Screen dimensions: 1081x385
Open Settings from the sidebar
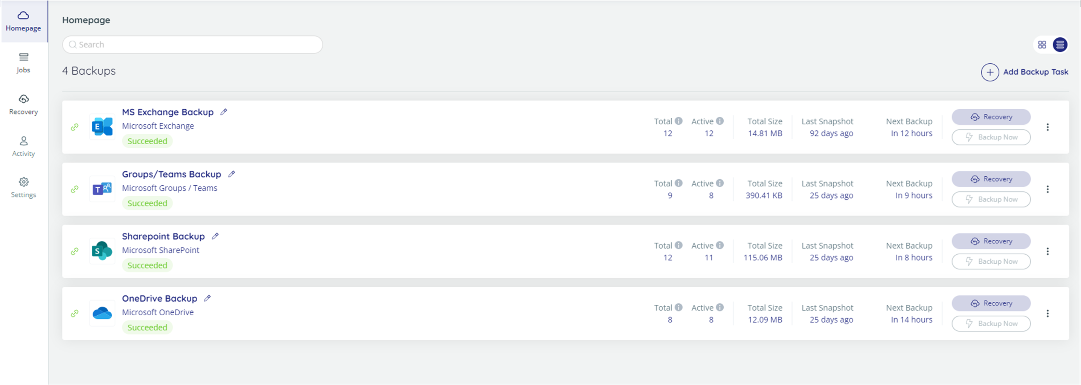pyautogui.click(x=23, y=187)
